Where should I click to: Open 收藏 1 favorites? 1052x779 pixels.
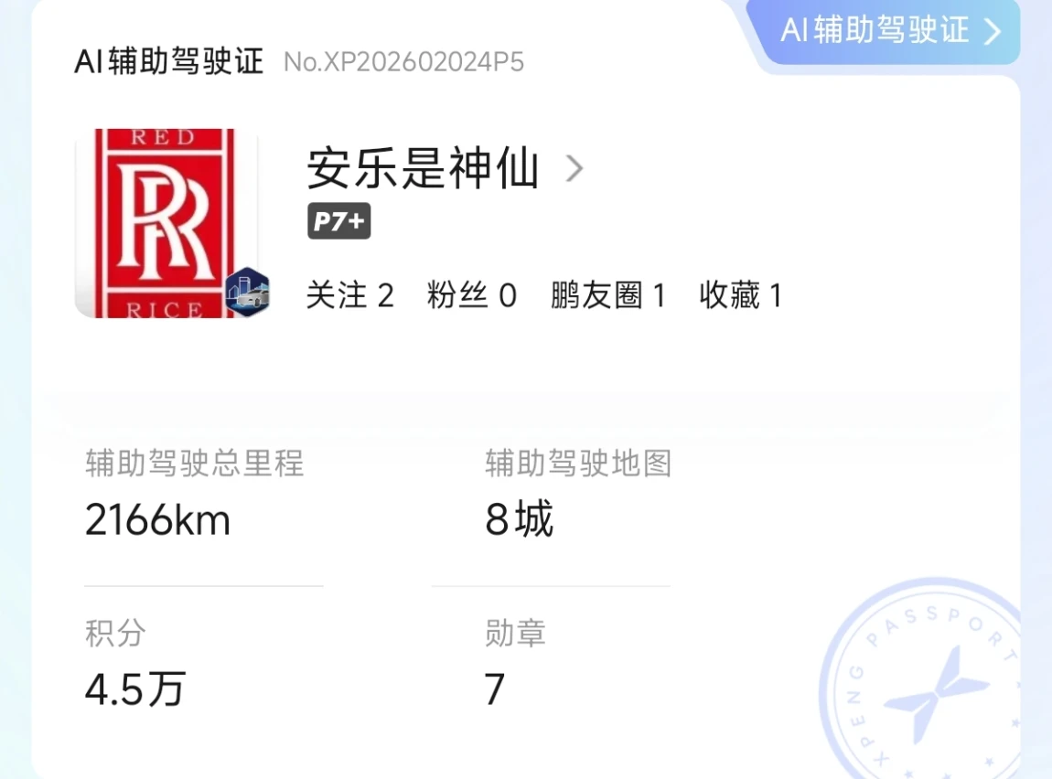coord(740,295)
